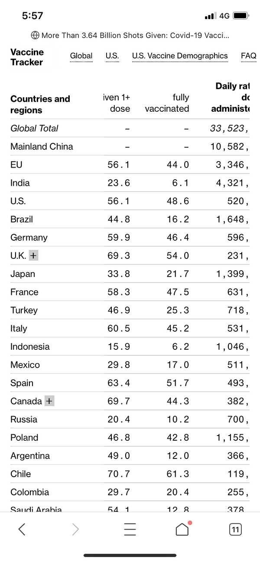Switch to the Global tab

point(81,56)
